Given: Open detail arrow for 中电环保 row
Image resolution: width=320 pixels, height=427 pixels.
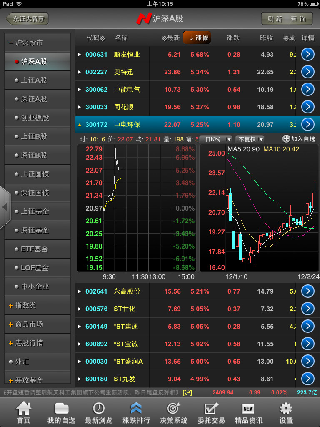Looking at the screenshot, I should (308, 124).
